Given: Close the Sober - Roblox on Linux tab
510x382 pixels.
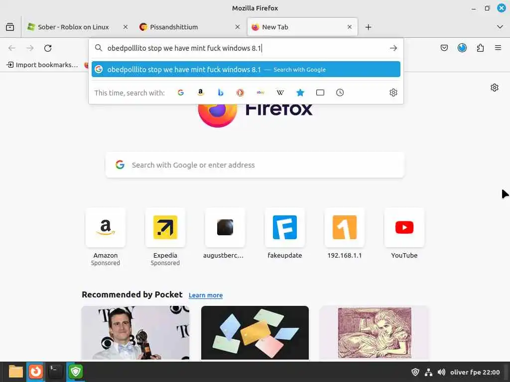Looking at the screenshot, I should click(x=125, y=27).
